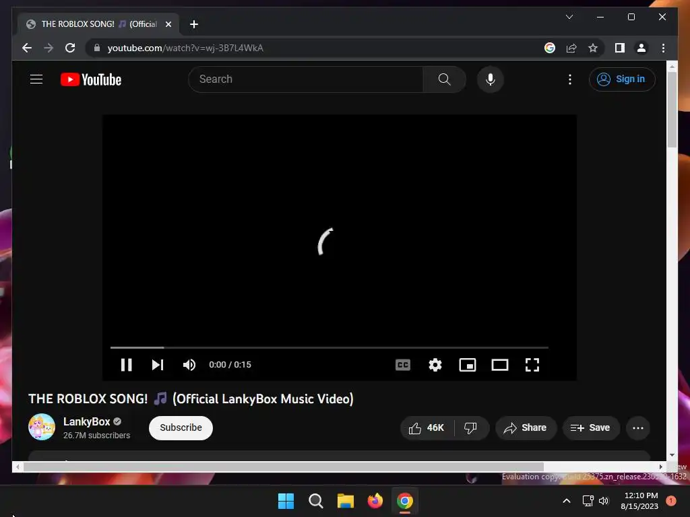Reload the current page

70,48
